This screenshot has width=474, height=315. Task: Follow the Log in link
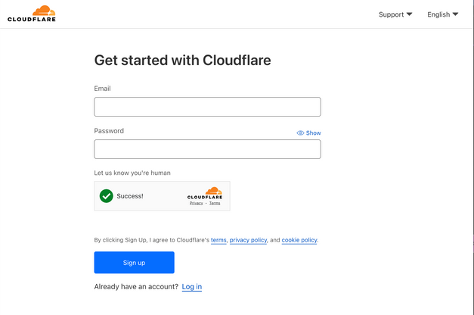[192, 287]
